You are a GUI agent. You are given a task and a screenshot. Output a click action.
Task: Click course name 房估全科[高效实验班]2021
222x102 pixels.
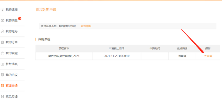[64, 56]
